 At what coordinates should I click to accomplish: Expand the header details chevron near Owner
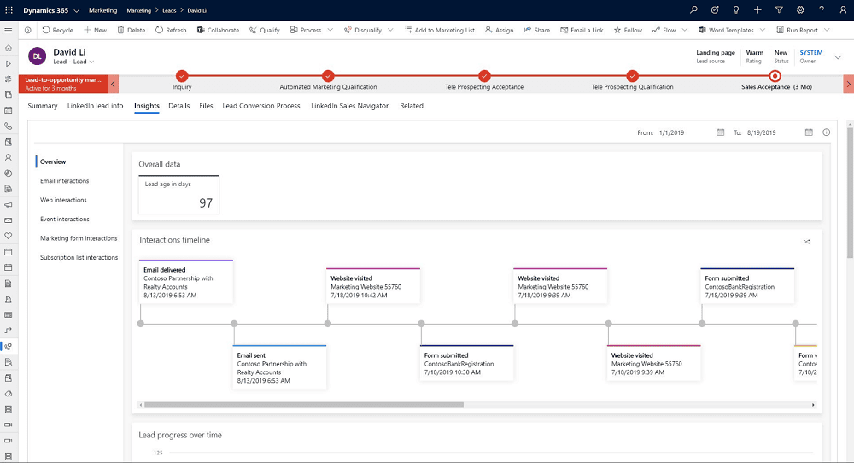click(838, 56)
